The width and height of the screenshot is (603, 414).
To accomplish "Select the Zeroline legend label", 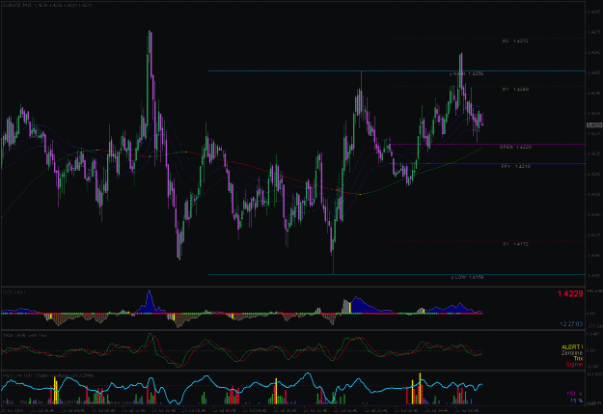I will [x=572, y=353].
